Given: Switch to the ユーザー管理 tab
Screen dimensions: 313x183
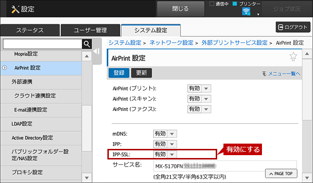Looking at the screenshot, I should tap(90, 30).
